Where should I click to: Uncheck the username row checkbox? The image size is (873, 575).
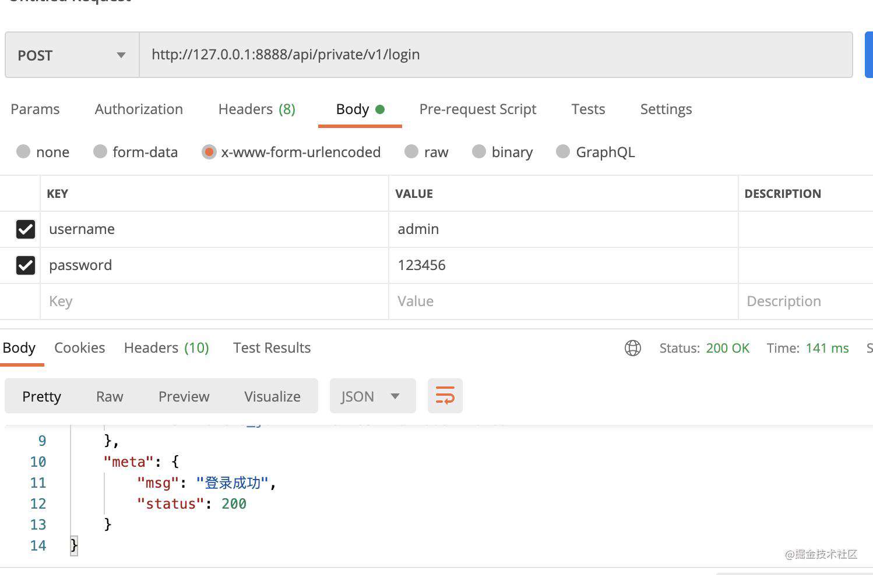pos(26,229)
